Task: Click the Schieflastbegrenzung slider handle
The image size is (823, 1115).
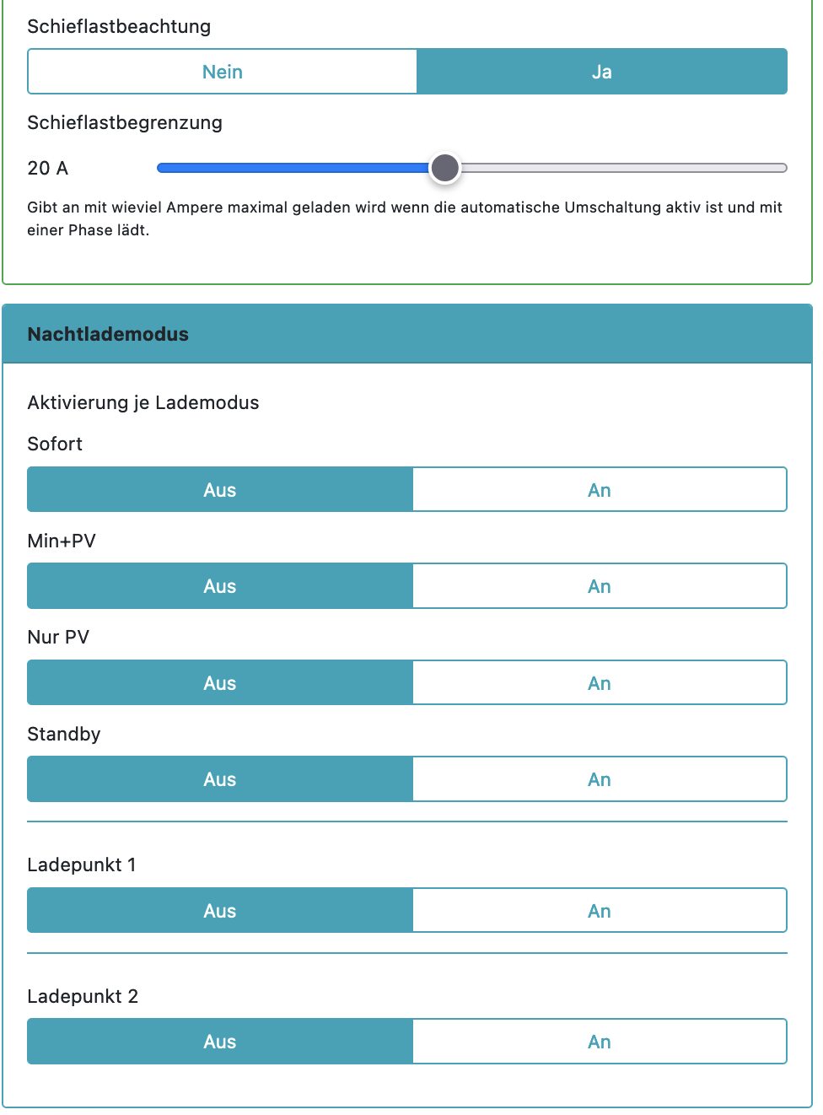Action: coord(444,168)
